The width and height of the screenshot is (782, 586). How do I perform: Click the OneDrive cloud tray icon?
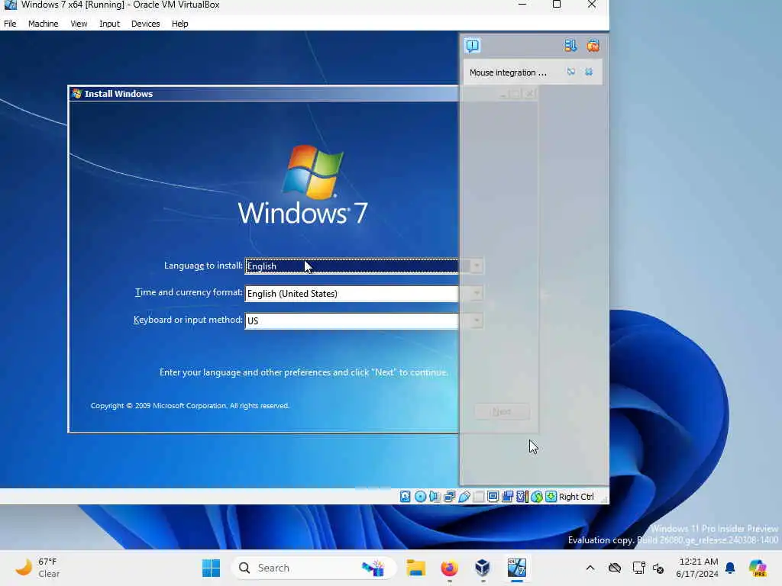(x=615, y=568)
